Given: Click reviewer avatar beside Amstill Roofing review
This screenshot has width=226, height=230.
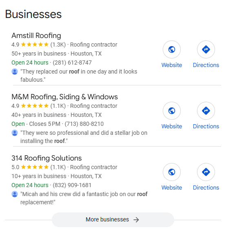Looking at the screenshot, I should 15,71.
